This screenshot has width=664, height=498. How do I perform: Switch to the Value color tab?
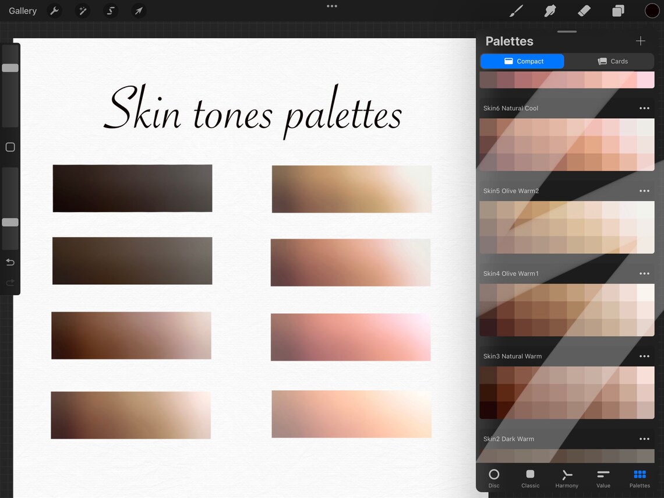(603, 478)
